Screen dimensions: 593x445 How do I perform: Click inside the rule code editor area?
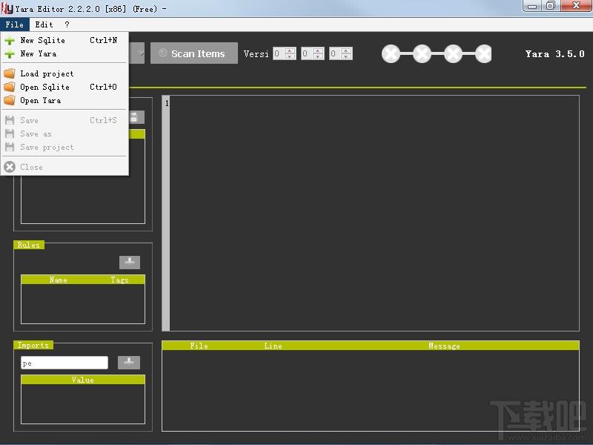pos(374,213)
